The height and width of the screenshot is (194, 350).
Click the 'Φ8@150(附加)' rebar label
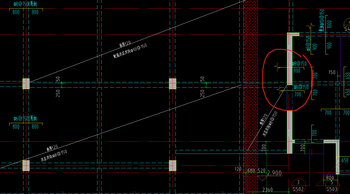pyautogui.click(x=25, y=4)
